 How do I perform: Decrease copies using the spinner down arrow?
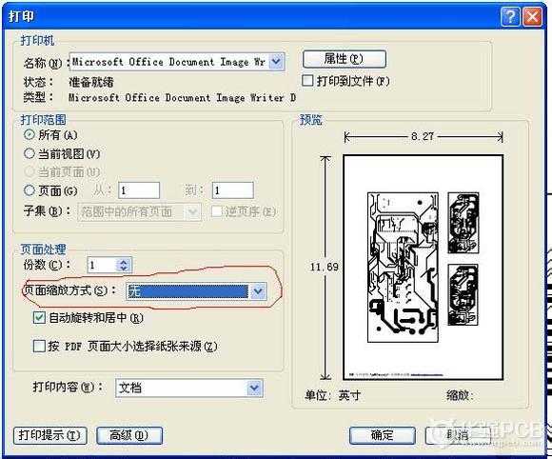click(x=124, y=269)
